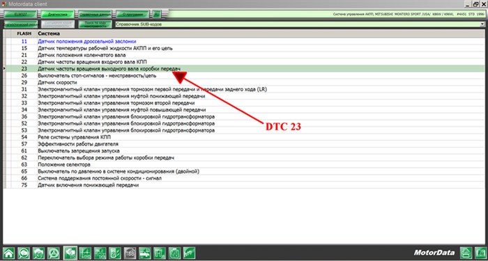
Task: Switch to the Диагностика tab
Action: click(x=58, y=15)
